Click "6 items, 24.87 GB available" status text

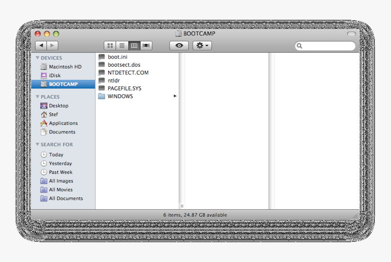point(195,215)
